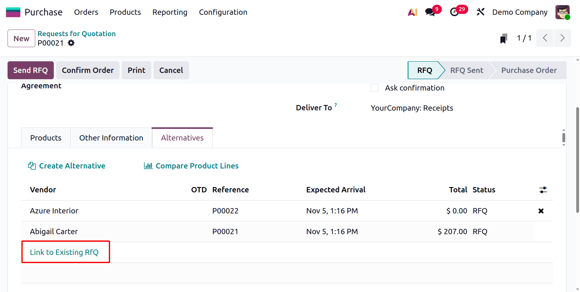Navigate to the previous record with left arrow
This screenshot has width=580, height=292.
pyautogui.click(x=545, y=38)
